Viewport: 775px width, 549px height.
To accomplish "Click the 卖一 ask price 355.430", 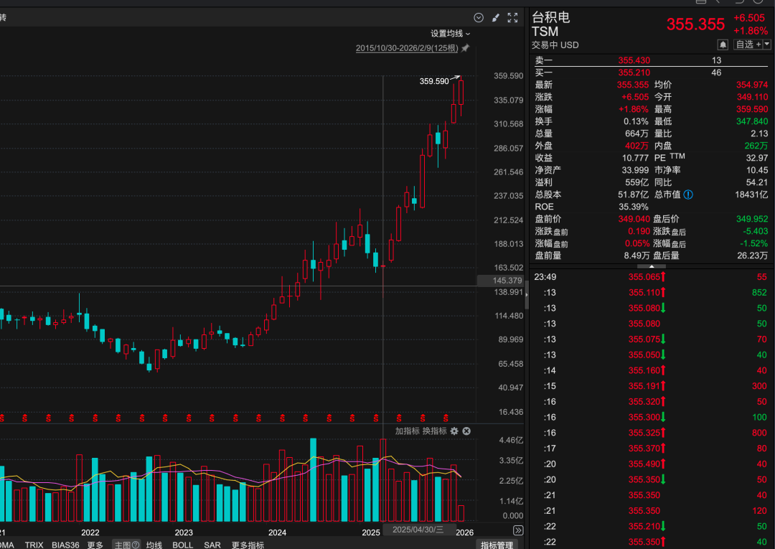I will point(634,60).
